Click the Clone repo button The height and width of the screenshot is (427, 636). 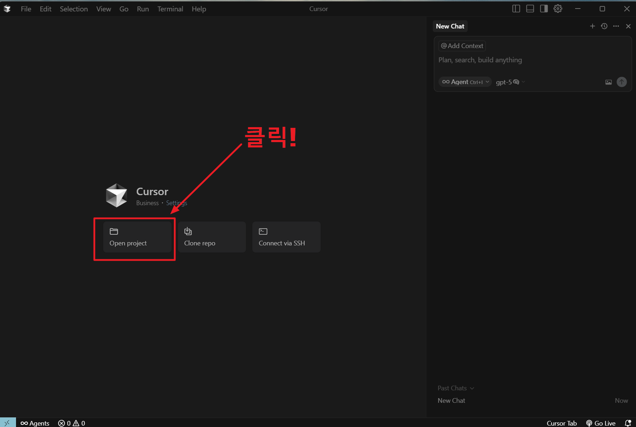[x=212, y=237]
